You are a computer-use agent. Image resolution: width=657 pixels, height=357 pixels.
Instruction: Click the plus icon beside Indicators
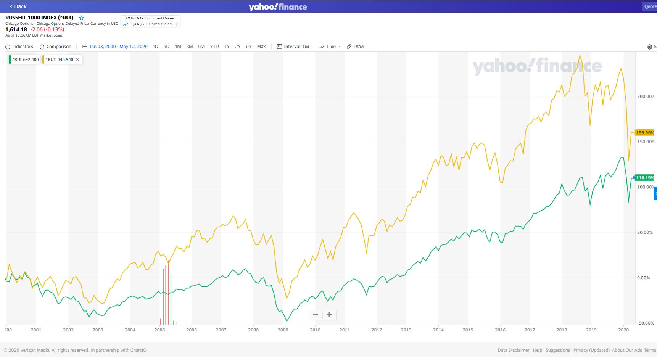(x=8, y=47)
